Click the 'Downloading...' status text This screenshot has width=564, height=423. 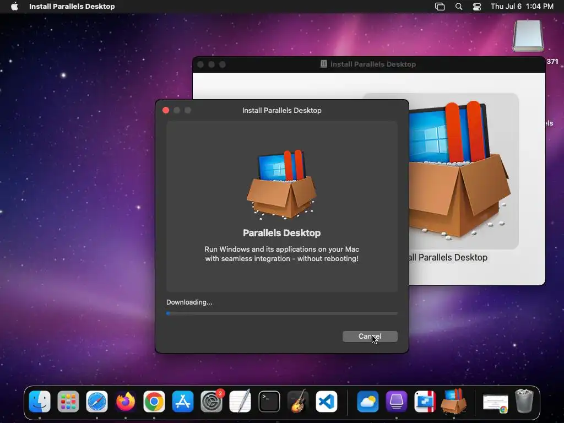[189, 302]
